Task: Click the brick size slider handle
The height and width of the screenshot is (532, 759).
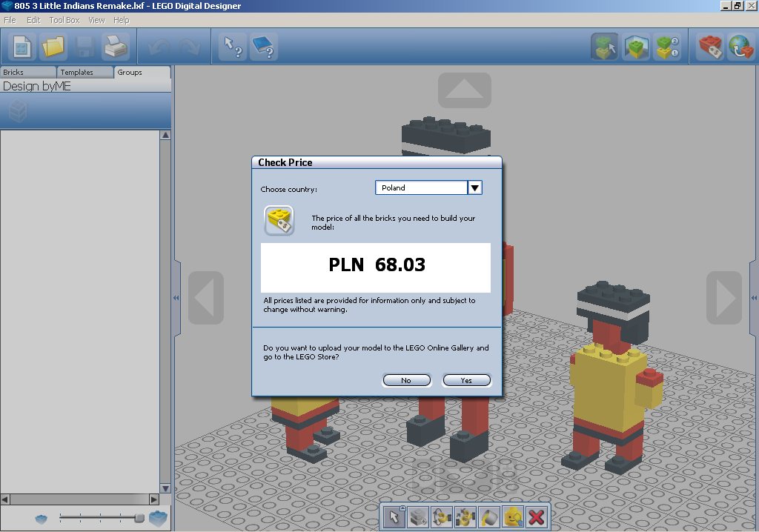Action: pyautogui.click(x=139, y=518)
